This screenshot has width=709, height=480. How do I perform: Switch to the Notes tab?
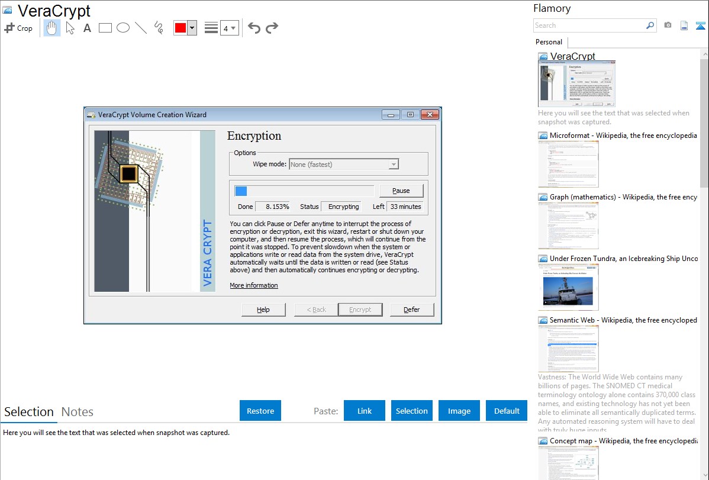click(x=78, y=412)
